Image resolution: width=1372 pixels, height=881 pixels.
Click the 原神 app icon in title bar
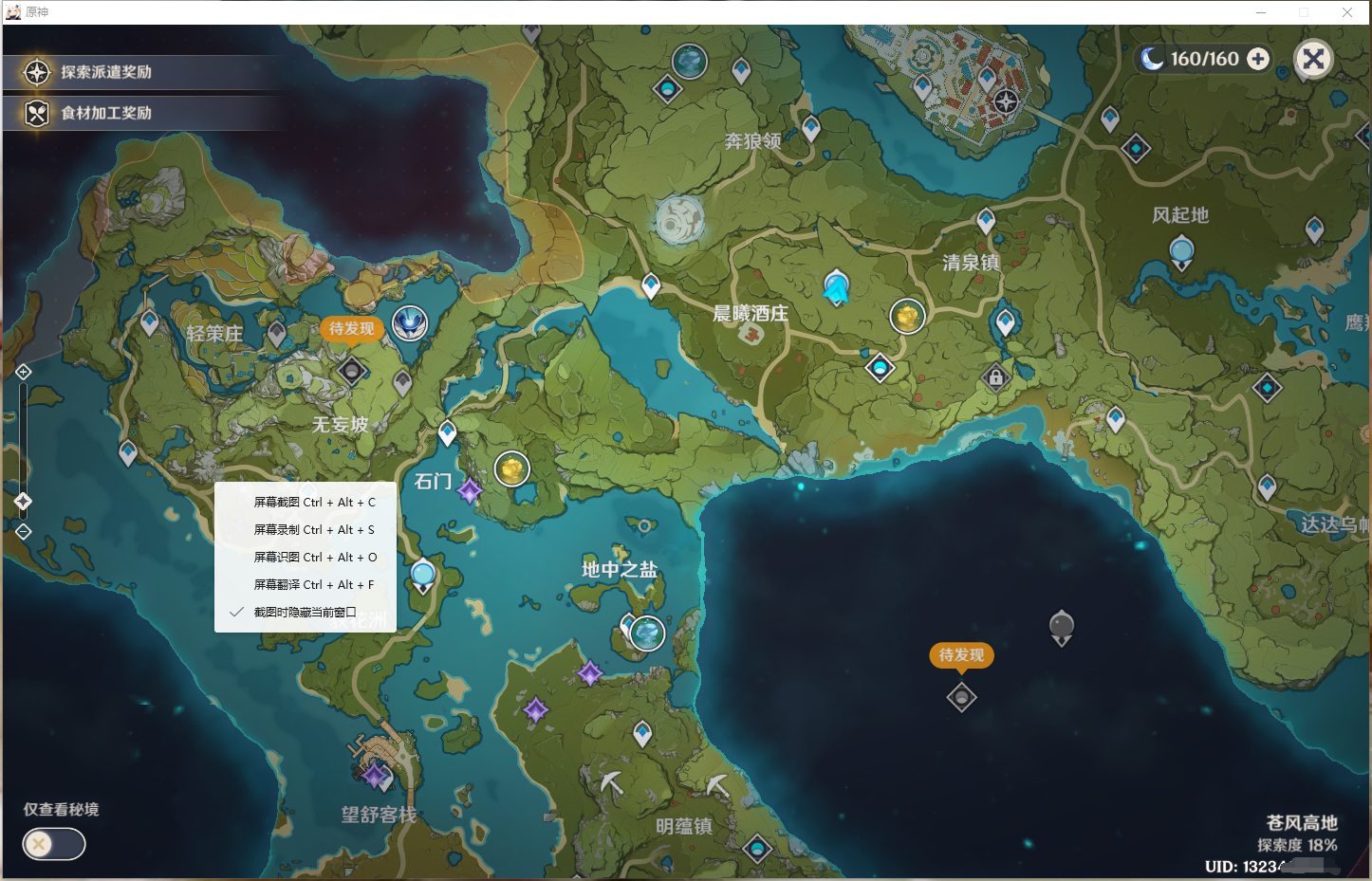click(12, 11)
